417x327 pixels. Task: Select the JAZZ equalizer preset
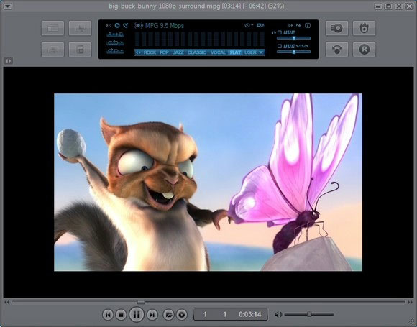178,52
